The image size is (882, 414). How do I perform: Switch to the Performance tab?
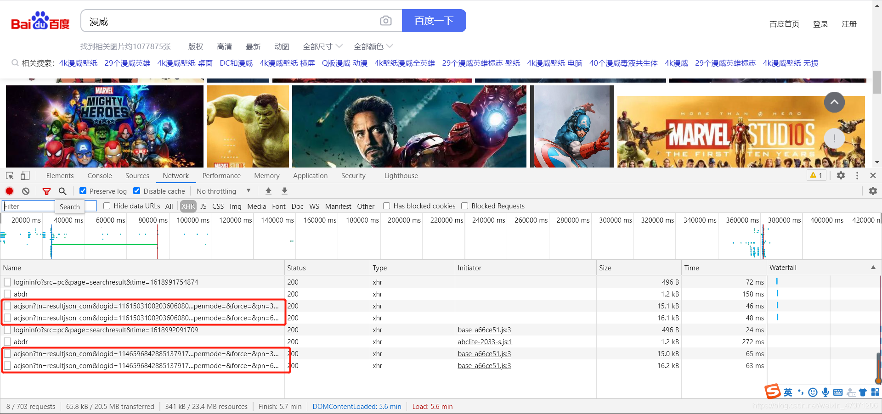pyautogui.click(x=221, y=176)
